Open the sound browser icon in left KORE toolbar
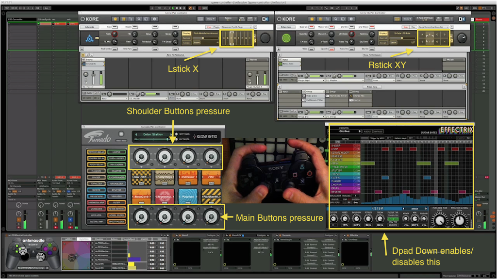 pyautogui.click(x=115, y=19)
